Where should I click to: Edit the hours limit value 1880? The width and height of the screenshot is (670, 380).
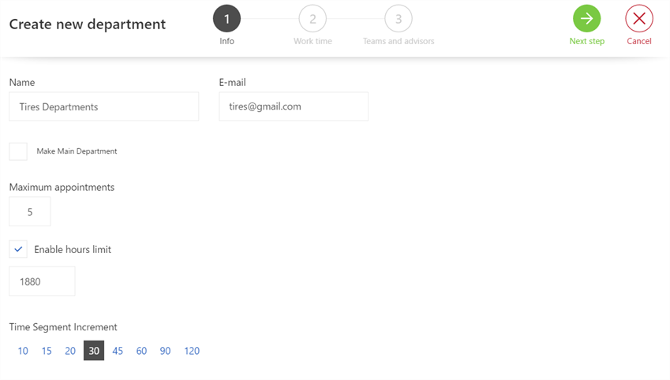[42, 281]
